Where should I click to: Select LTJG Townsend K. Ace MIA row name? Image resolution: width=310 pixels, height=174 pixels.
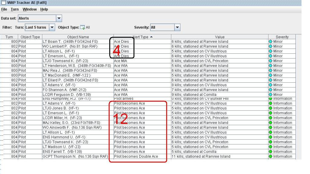[x=65, y=61]
